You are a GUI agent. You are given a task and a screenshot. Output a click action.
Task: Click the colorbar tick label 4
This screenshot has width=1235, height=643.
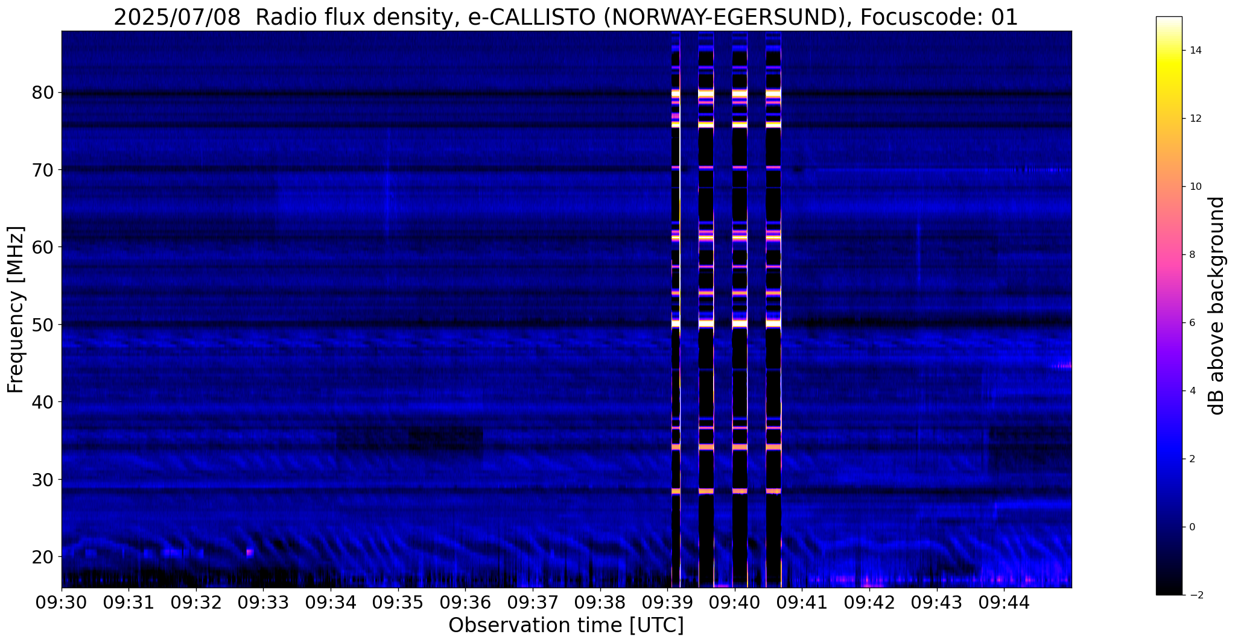1191,391
